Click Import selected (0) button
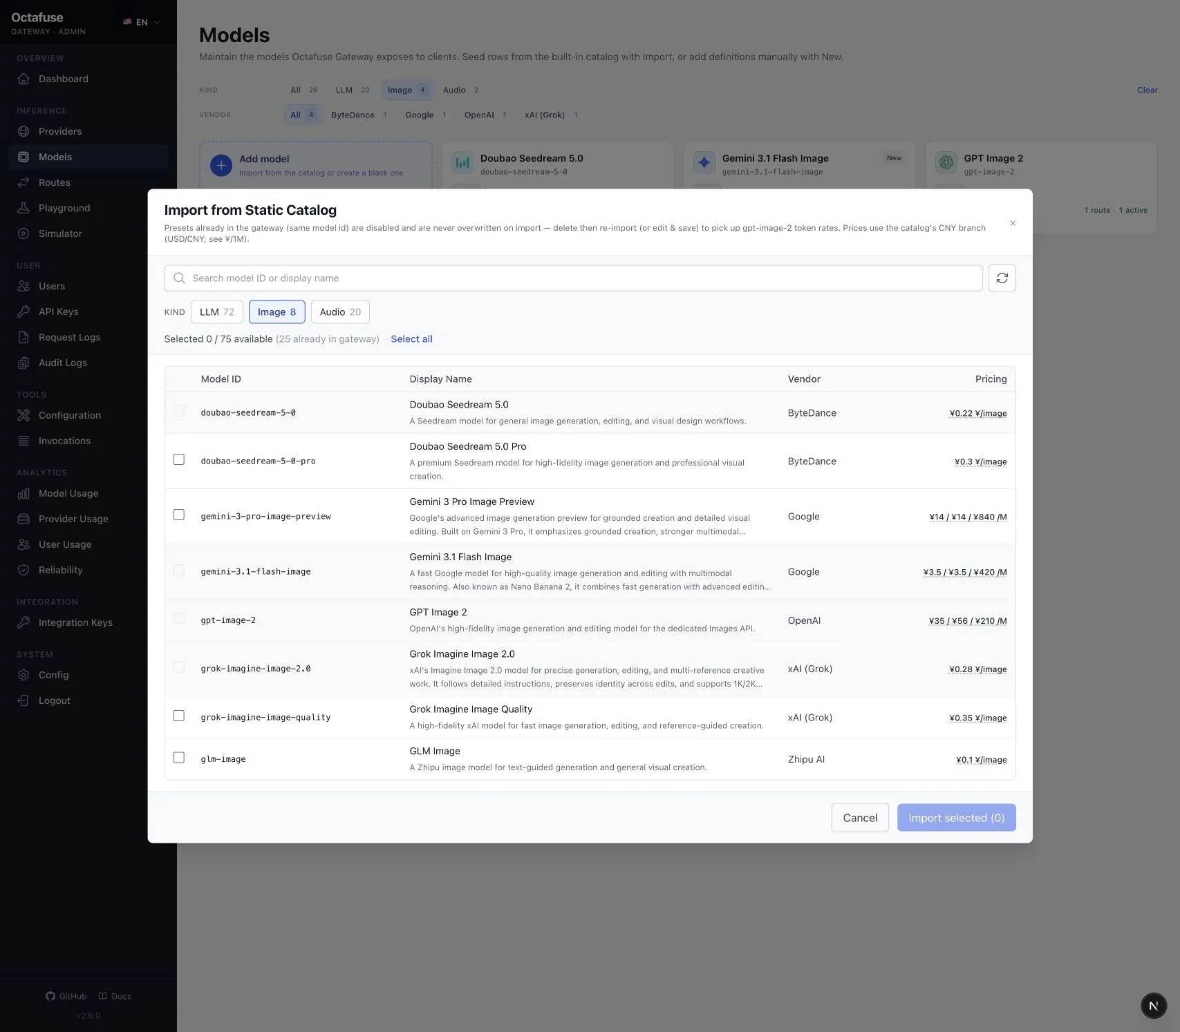1180x1032 pixels. click(x=956, y=818)
